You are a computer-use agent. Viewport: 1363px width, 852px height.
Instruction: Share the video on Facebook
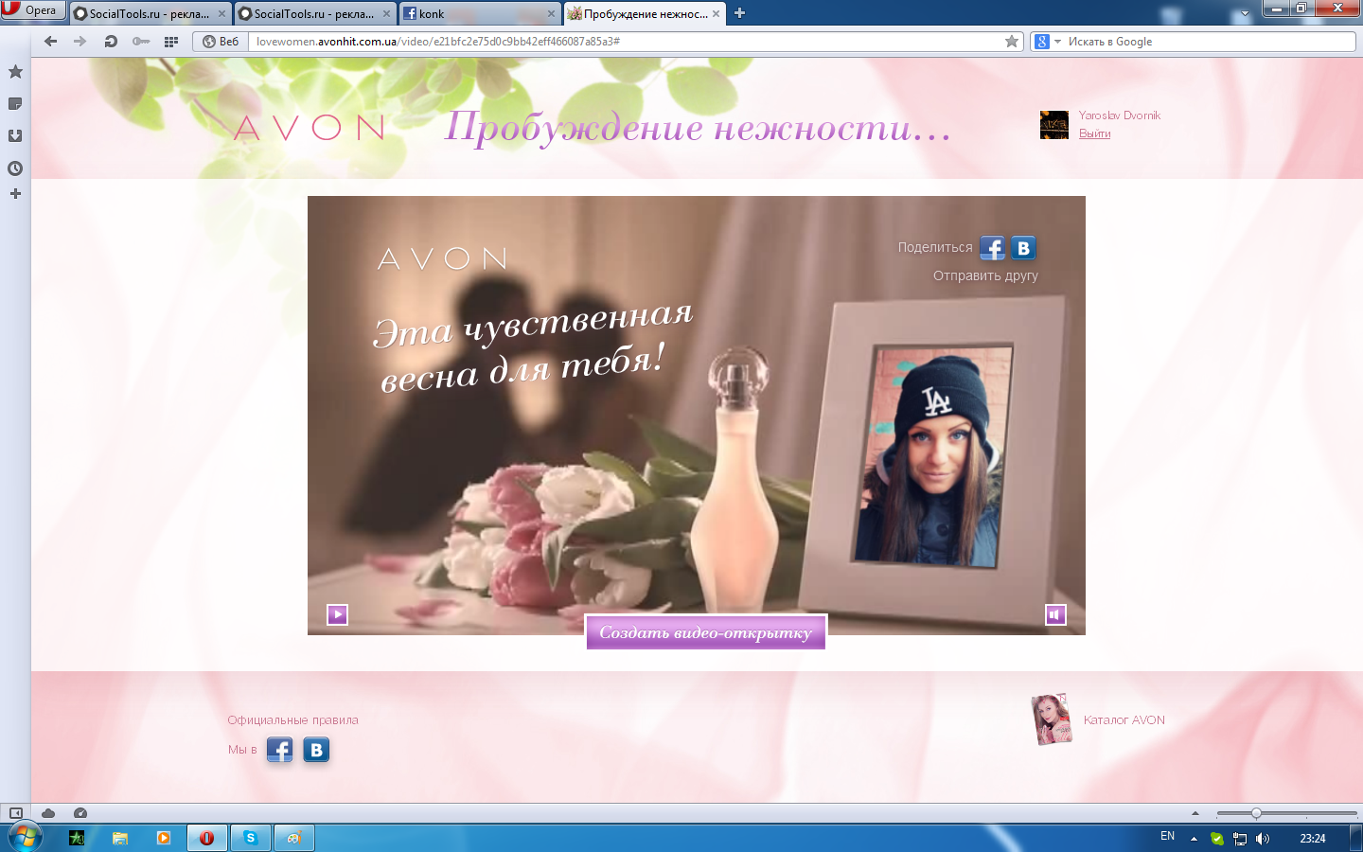click(993, 248)
